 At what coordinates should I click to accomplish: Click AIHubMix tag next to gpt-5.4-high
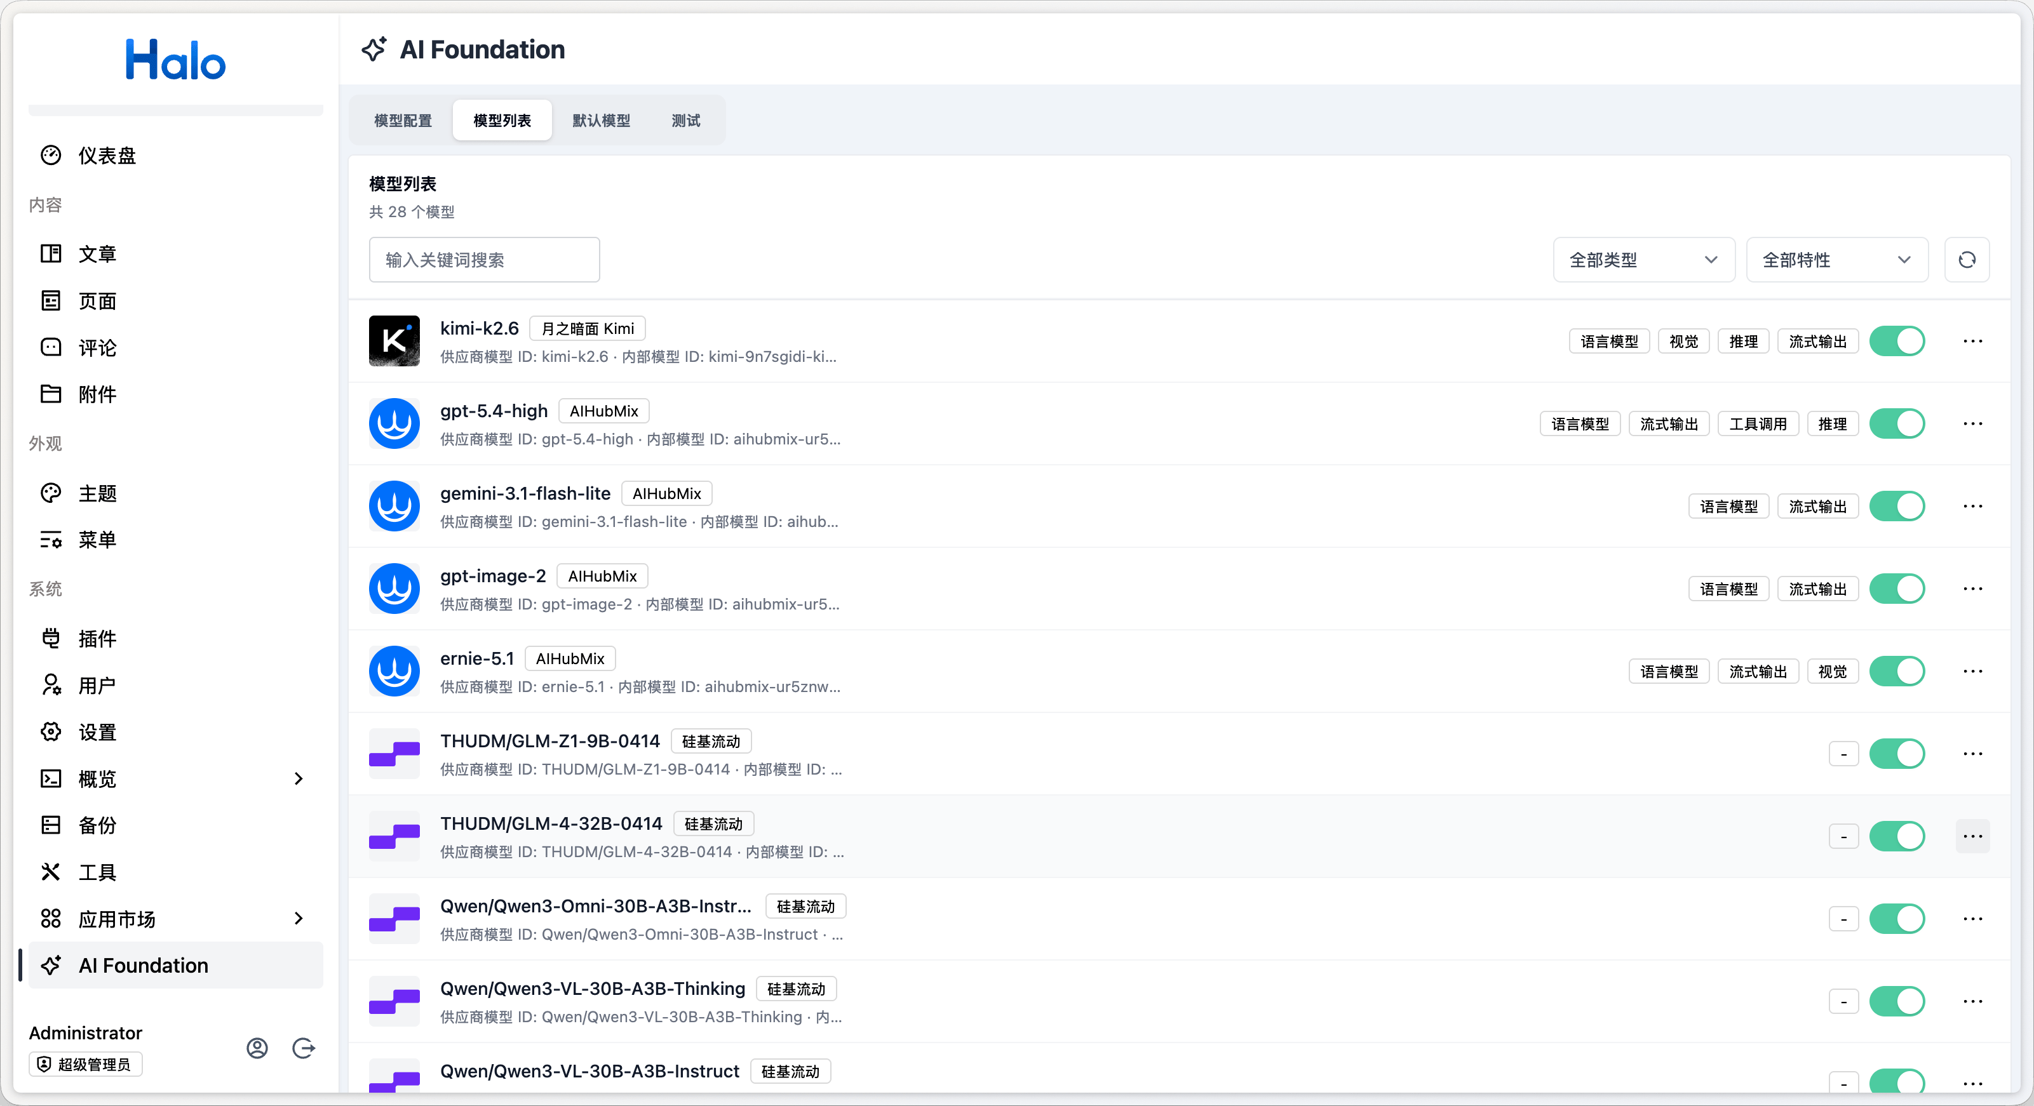[604, 411]
